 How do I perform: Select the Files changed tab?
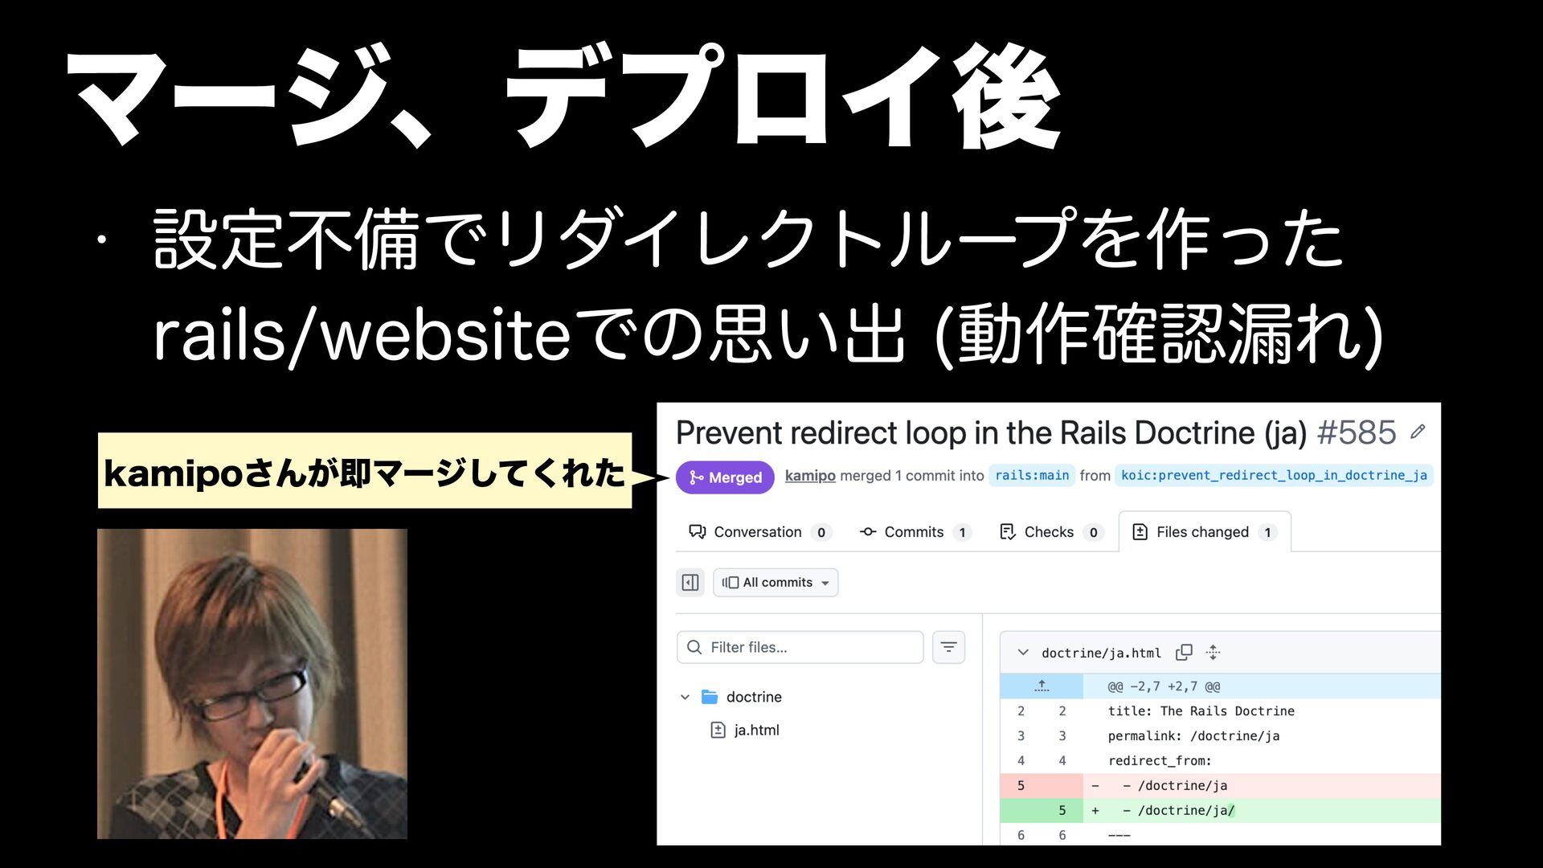pos(1205,532)
